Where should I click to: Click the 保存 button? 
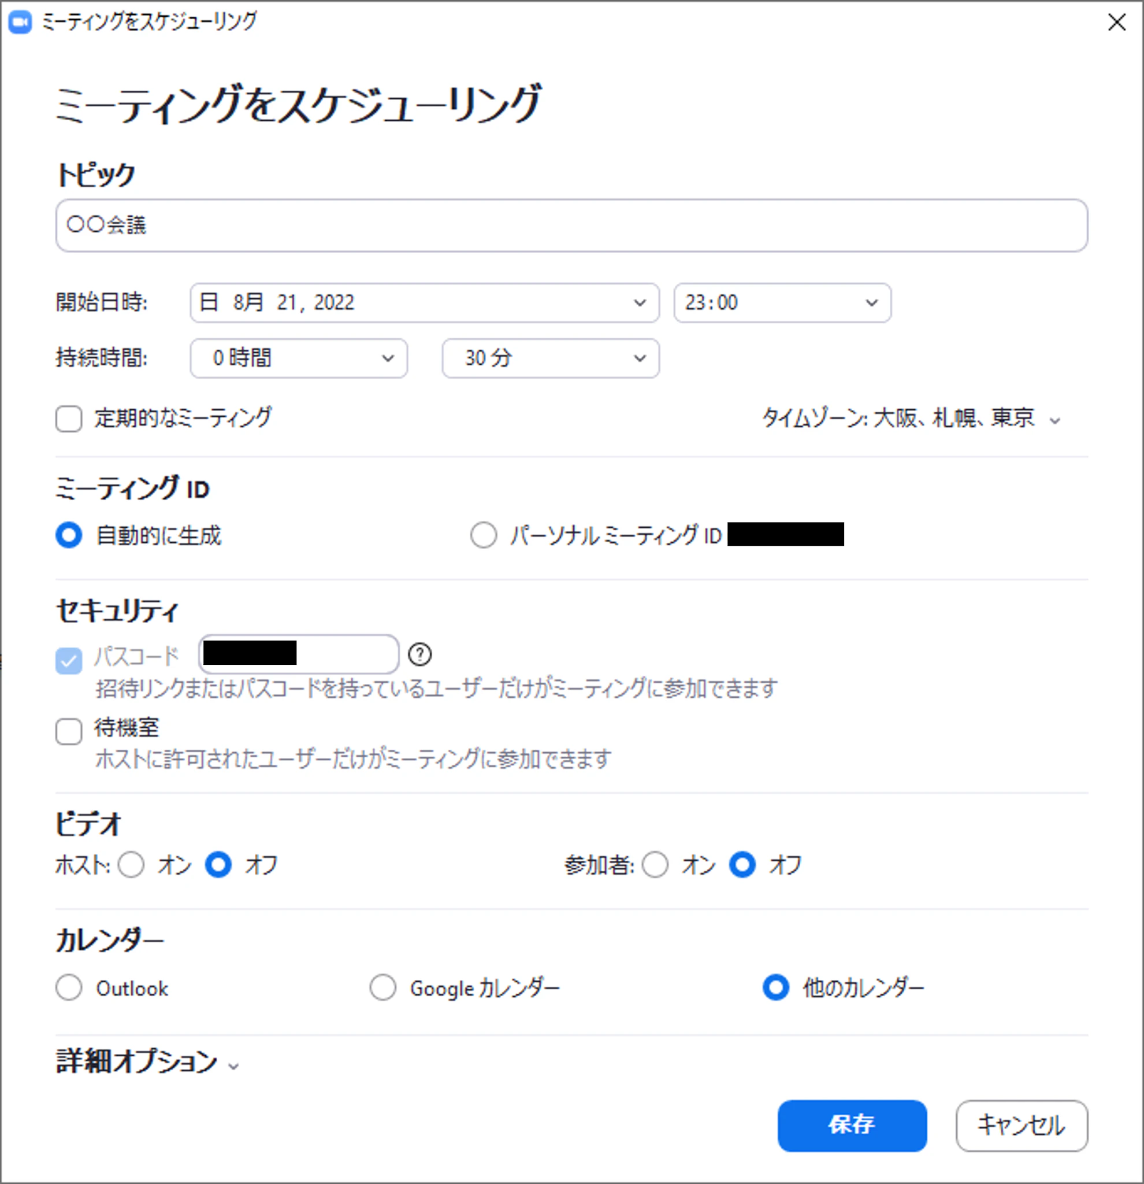851,1126
